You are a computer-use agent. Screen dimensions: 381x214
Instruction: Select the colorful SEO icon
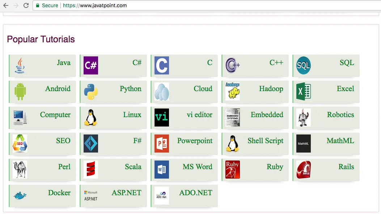[20, 144]
